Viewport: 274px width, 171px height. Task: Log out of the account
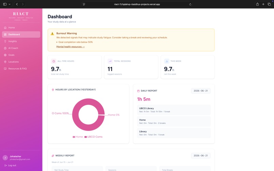[11, 165]
